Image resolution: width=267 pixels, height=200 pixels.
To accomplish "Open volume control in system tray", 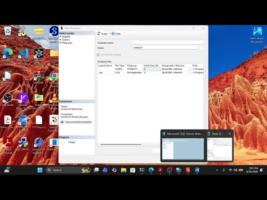I will [235, 170].
